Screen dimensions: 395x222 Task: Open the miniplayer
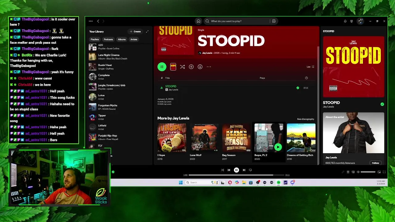click(x=379, y=172)
